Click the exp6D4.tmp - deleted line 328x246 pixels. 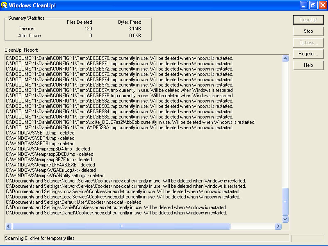click(x=48, y=149)
